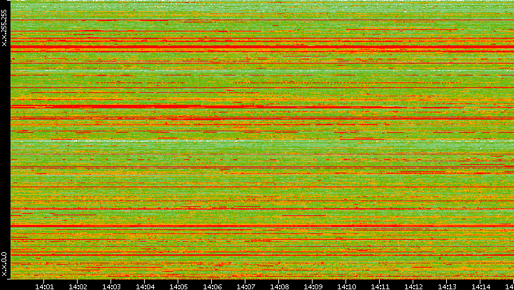Click the 14:13 time axis label
The image size is (514, 290).
[x=447, y=287]
